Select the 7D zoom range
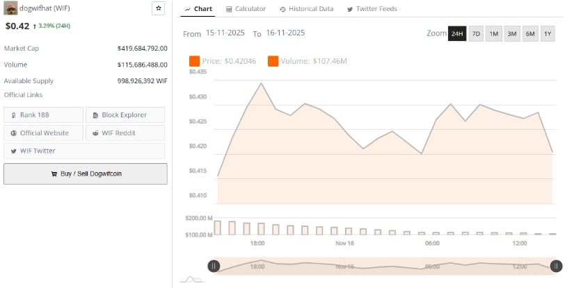This screenshot has width=574, height=288. click(476, 34)
